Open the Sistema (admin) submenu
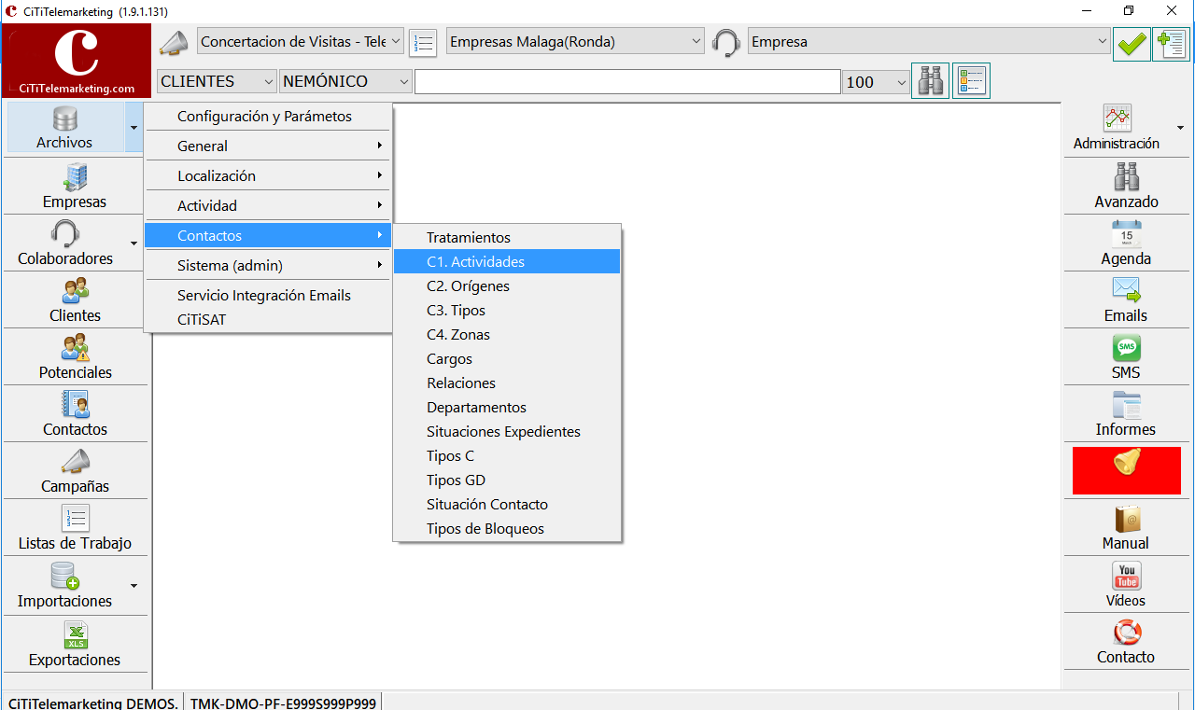 point(268,266)
